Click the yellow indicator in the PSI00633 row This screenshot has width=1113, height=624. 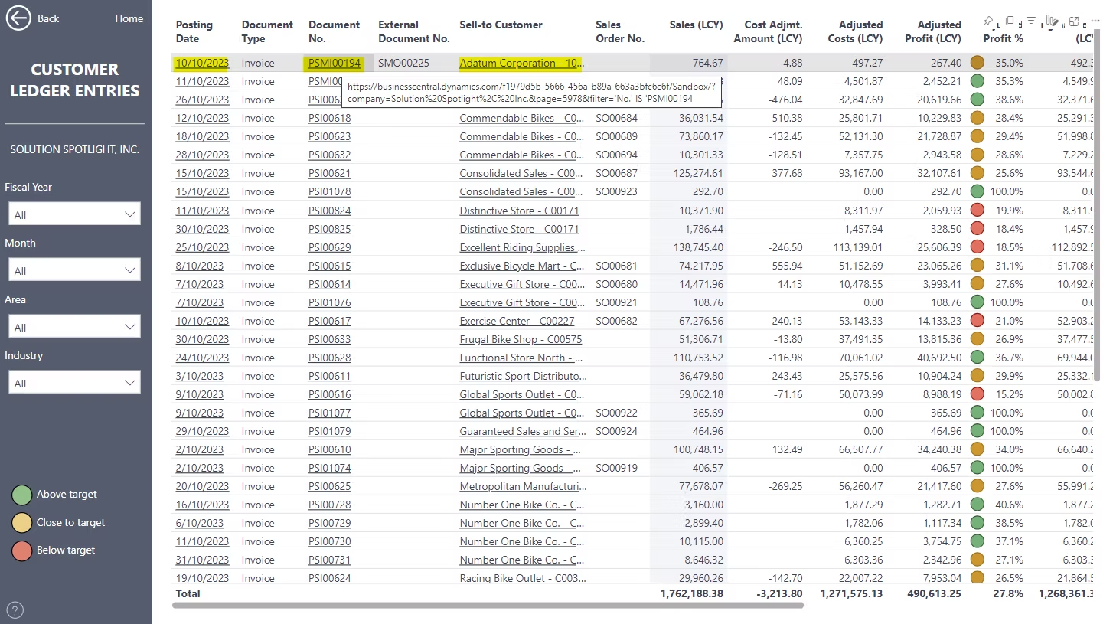coord(977,339)
